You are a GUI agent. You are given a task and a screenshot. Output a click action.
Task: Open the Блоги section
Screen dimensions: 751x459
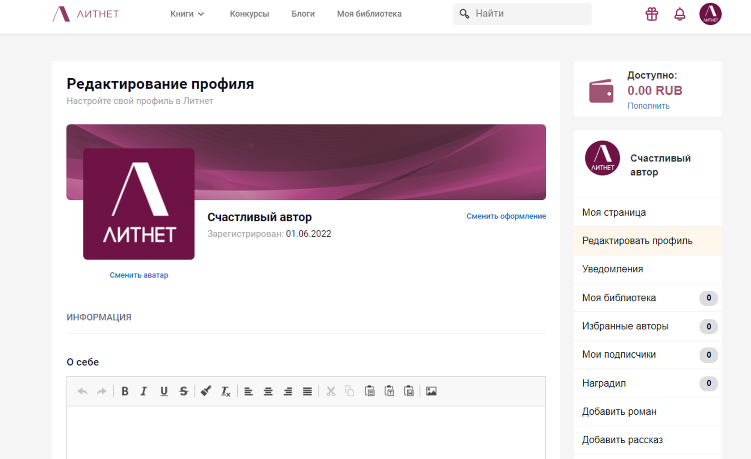pyautogui.click(x=303, y=14)
